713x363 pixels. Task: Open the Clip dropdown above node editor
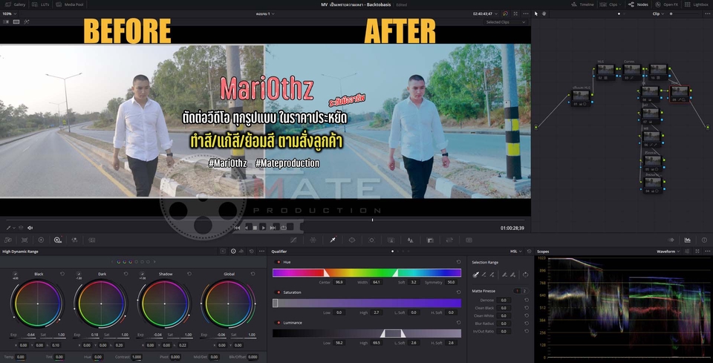pos(658,13)
